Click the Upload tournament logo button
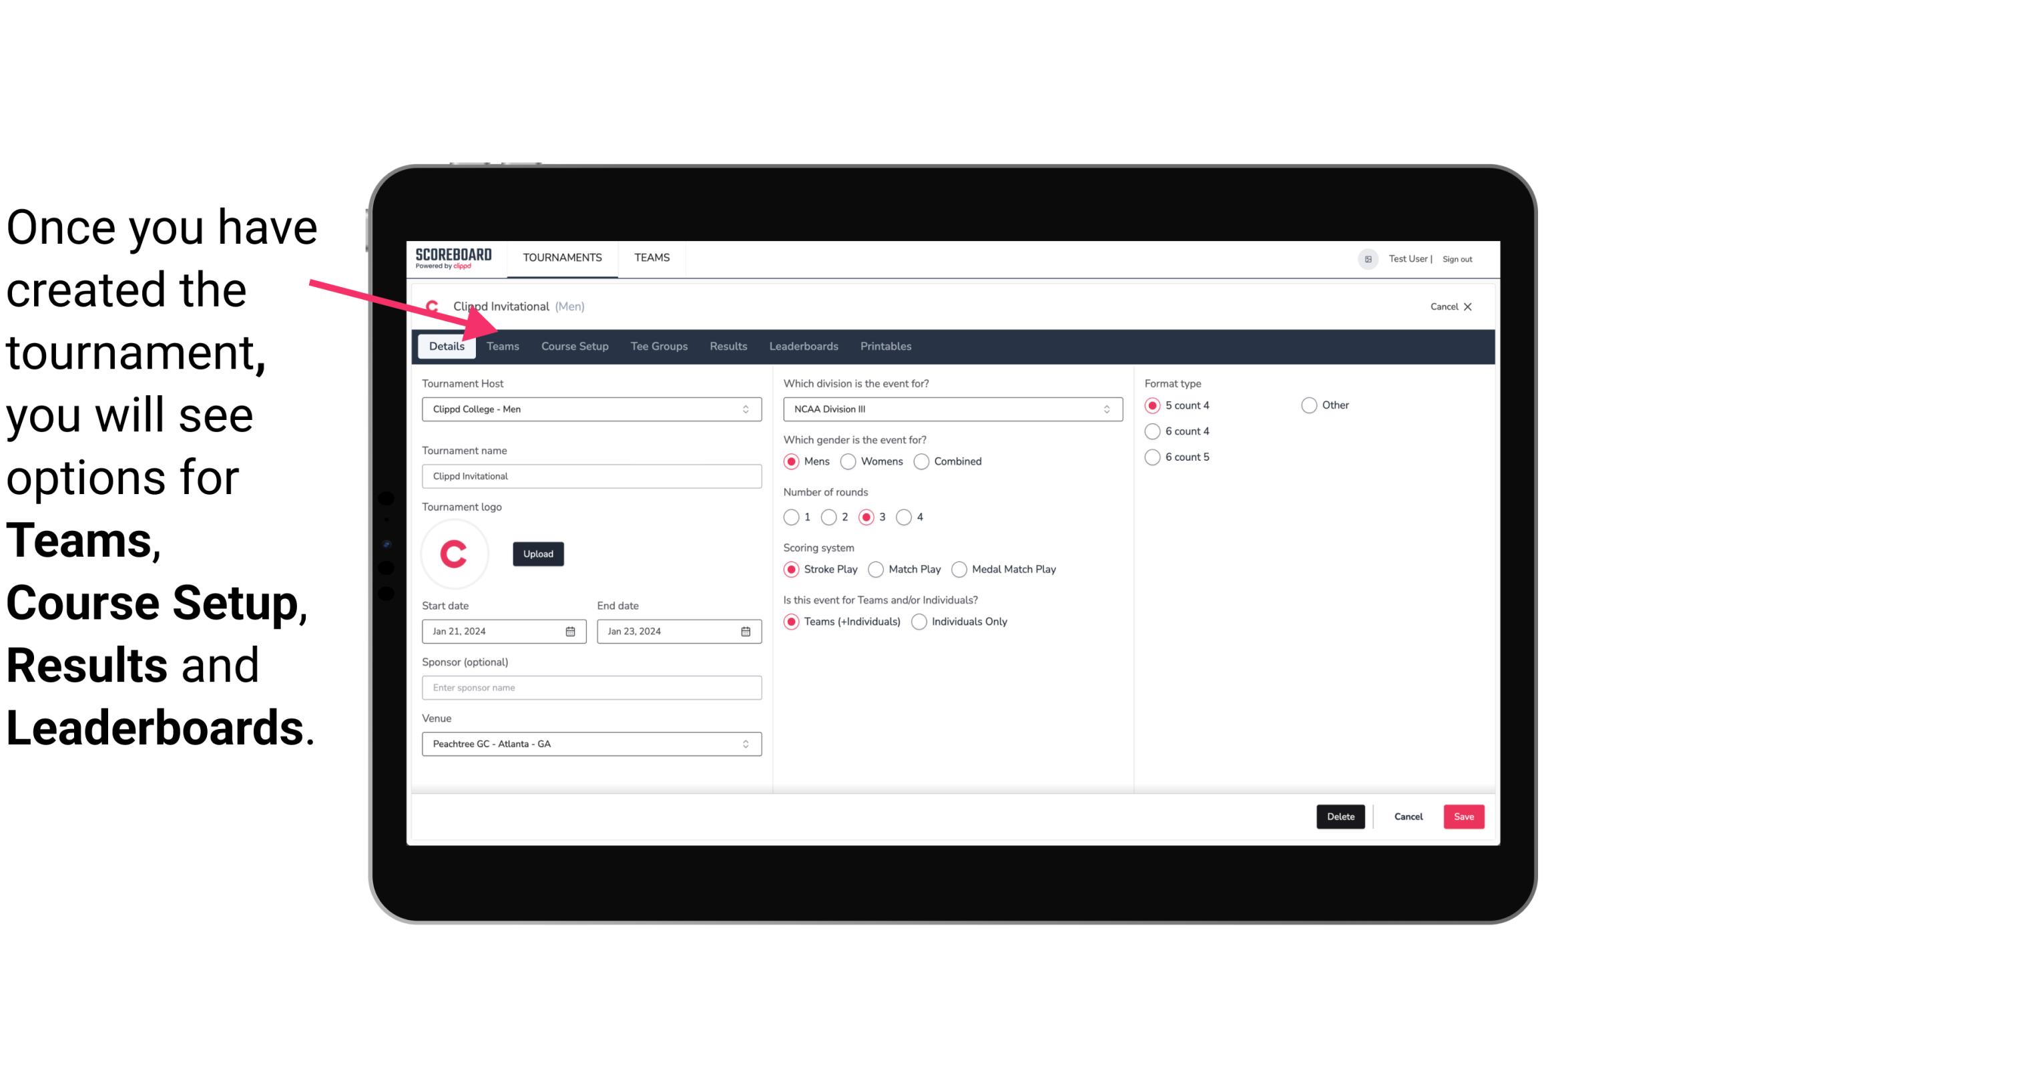The width and height of the screenshot is (2020, 1087). [x=538, y=553]
